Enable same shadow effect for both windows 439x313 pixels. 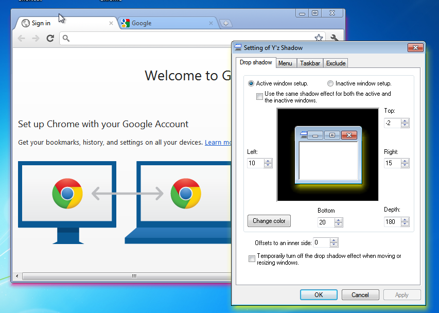coord(259,97)
